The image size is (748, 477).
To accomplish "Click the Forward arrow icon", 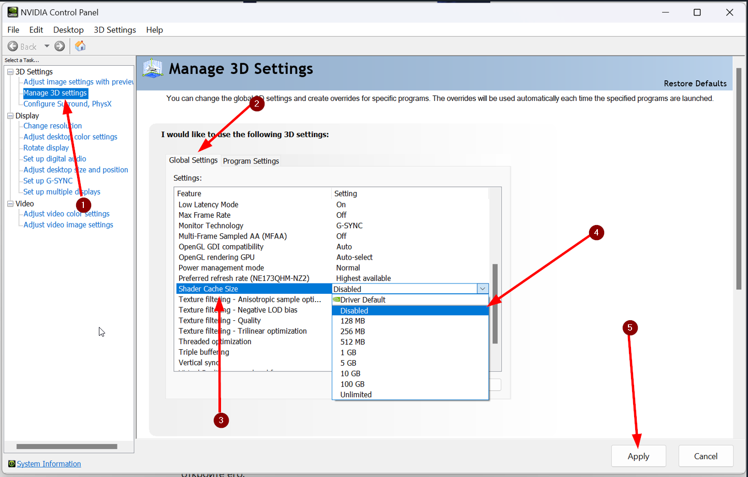I will pos(60,47).
